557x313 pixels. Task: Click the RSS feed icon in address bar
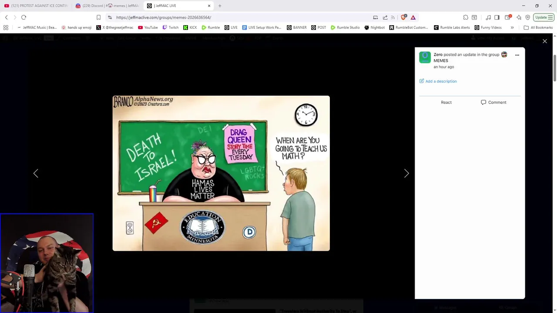(393, 17)
